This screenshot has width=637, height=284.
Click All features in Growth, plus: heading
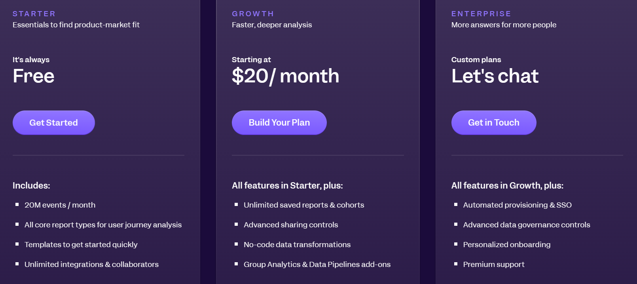[508, 185]
